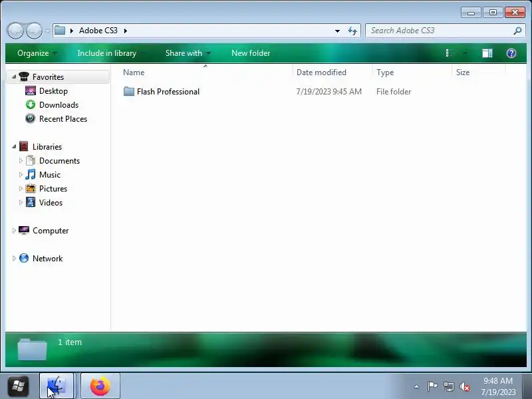Click the Libraries icon in sidebar
Image resolution: width=532 pixels, height=399 pixels.
click(x=24, y=146)
